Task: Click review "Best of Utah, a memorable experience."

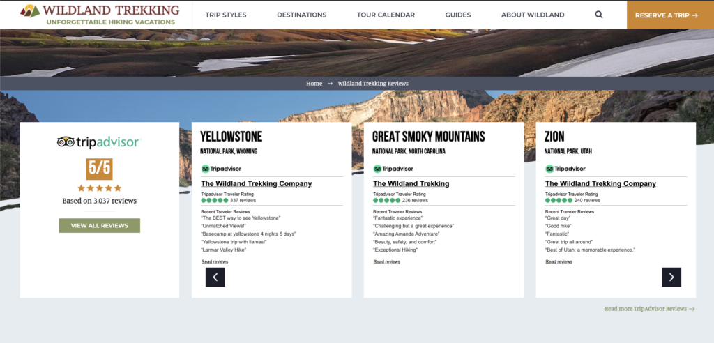Action: [590, 250]
